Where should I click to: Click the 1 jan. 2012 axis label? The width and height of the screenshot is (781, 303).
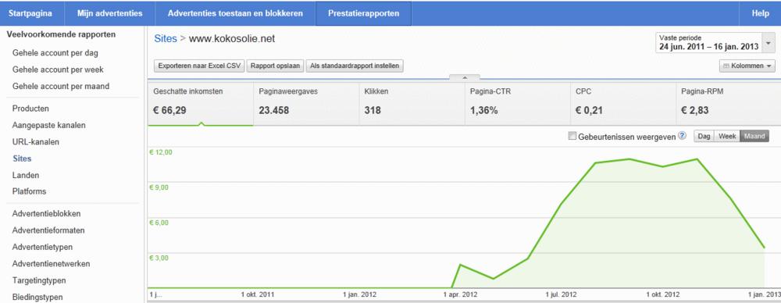pyautogui.click(x=359, y=294)
